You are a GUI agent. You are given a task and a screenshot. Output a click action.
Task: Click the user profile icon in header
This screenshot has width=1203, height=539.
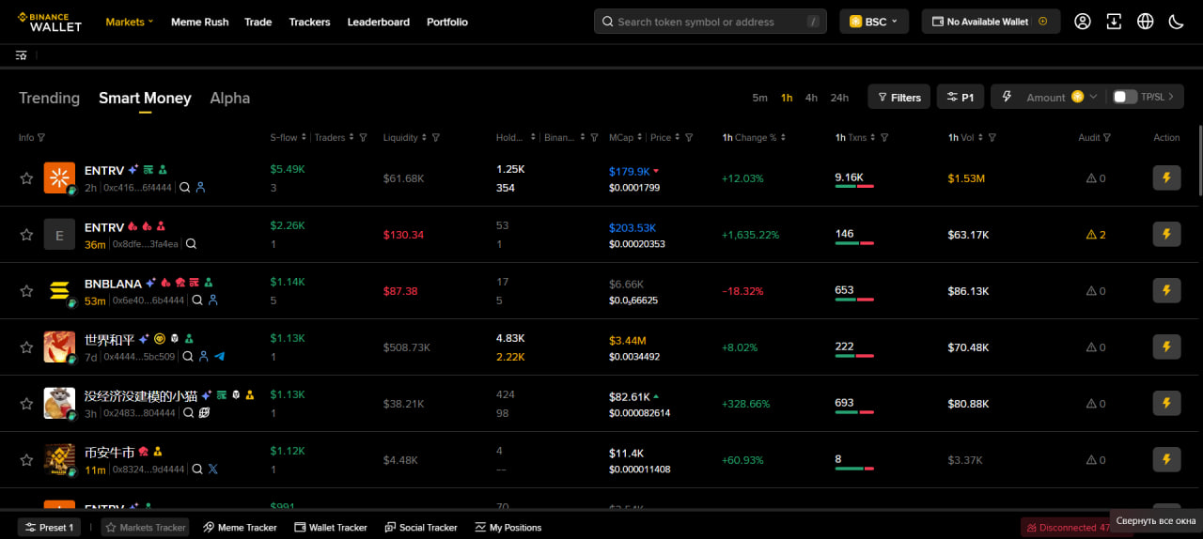point(1083,22)
